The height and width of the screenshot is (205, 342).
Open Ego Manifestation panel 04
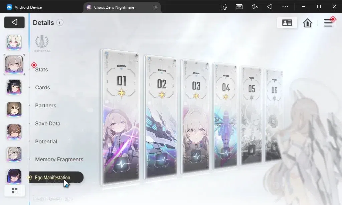click(225, 116)
